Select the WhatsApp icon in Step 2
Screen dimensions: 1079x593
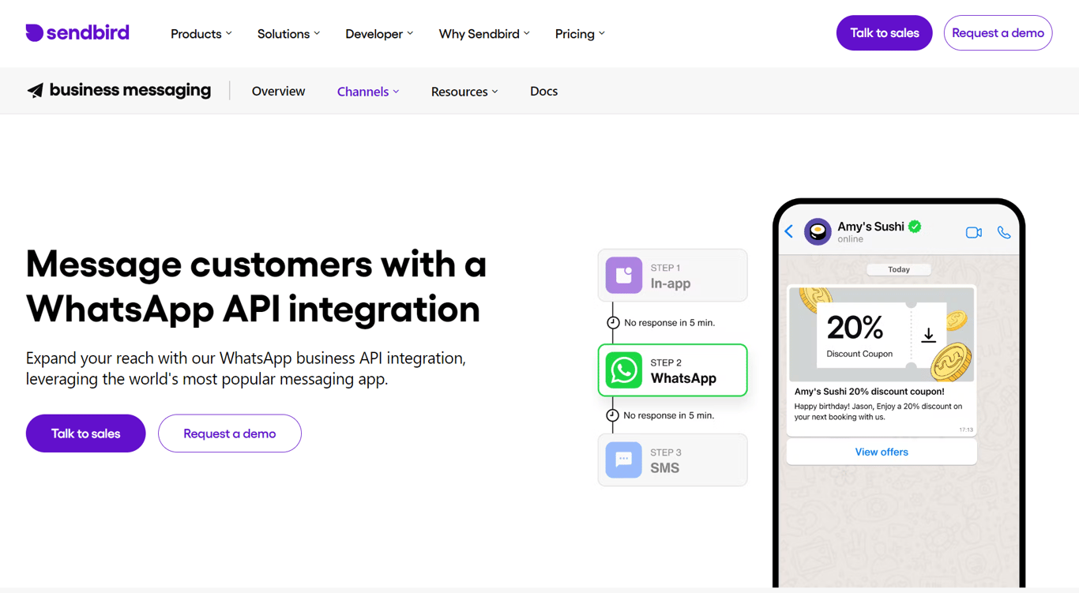pos(623,370)
